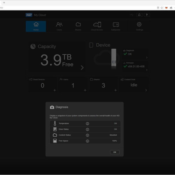
Task: Go to the Shares tab
Action: point(78,26)
